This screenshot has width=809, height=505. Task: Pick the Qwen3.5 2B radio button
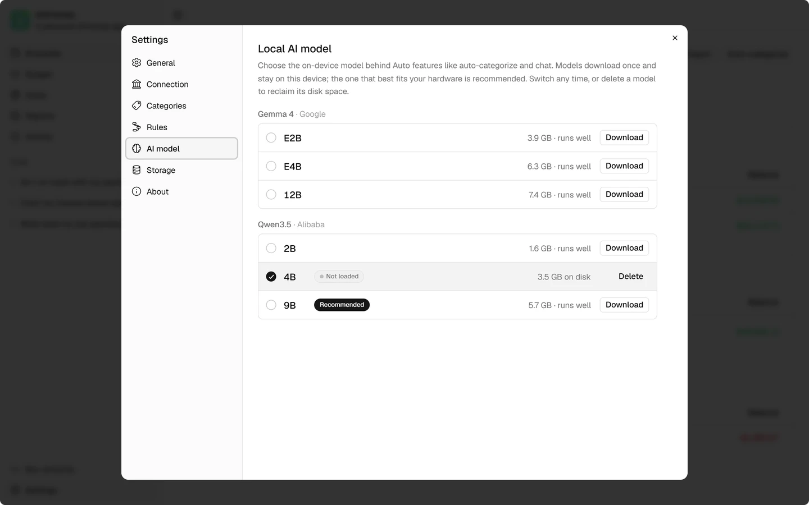pos(271,248)
